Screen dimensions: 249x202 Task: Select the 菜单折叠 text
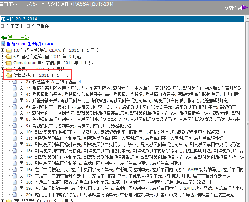coord(40,26)
